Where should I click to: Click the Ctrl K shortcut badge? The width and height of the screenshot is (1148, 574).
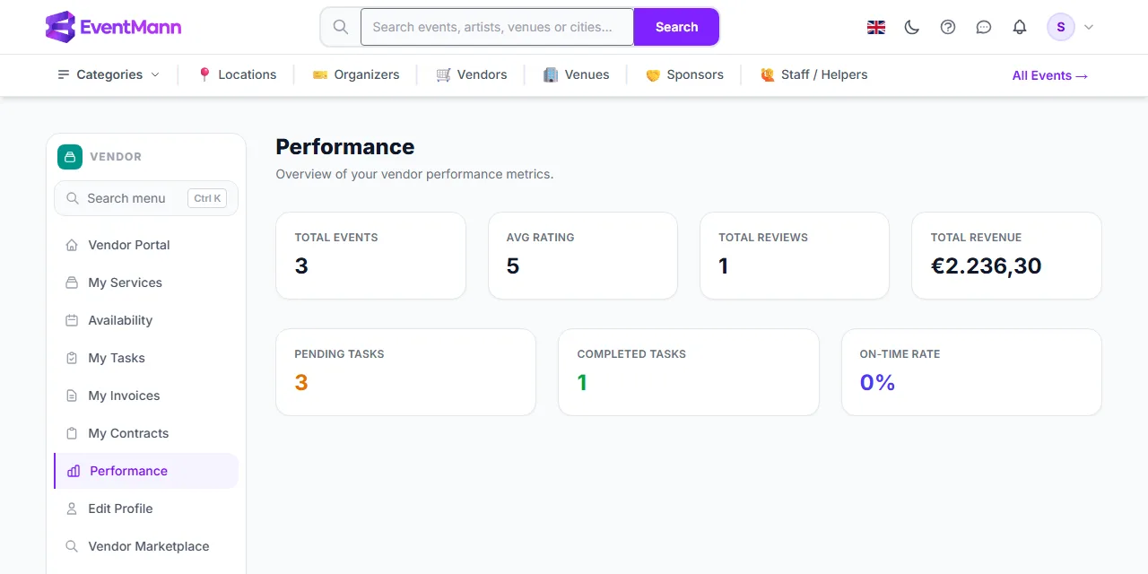(207, 198)
